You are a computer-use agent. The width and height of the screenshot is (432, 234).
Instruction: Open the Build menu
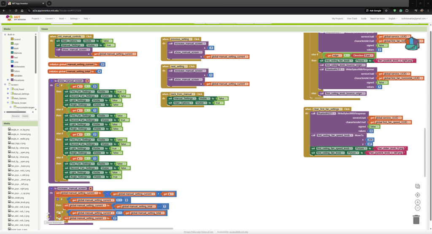point(62,19)
